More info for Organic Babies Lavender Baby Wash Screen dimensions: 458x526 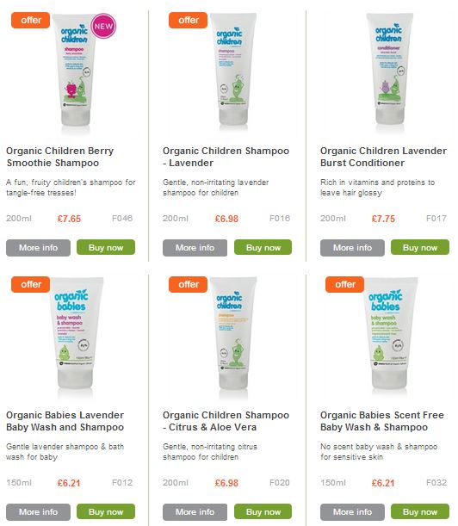tap(38, 512)
